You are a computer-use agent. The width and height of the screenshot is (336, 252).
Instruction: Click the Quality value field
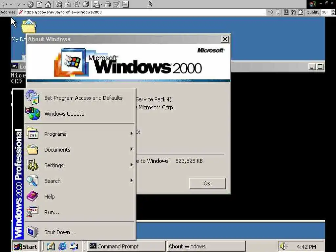(x=325, y=12)
